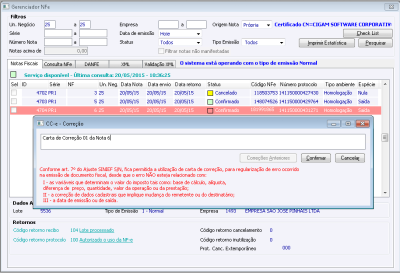Click the Número protocolo column header

tap(298, 84)
